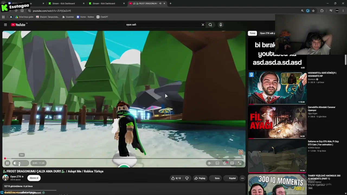Image resolution: width=347 pixels, height=195 pixels.
Task: View site information in the address bar
Action: [x=29, y=11]
